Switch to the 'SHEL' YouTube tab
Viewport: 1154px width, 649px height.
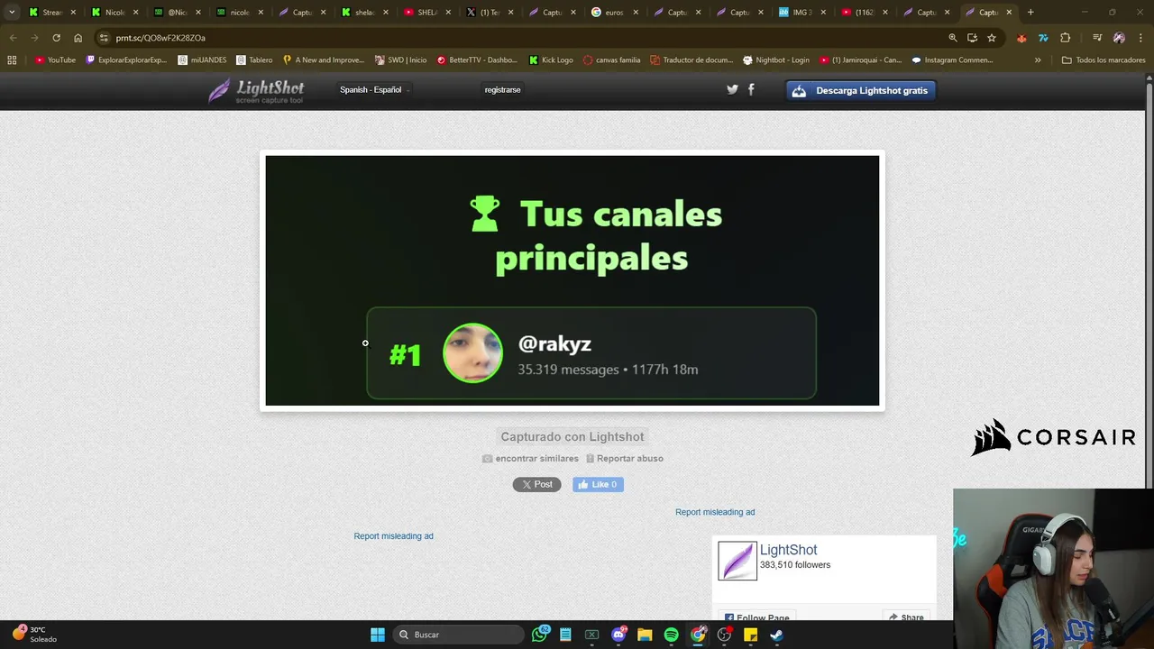point(426,13)
